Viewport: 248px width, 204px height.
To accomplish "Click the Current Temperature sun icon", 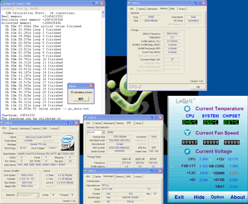I will pos(187,109).
